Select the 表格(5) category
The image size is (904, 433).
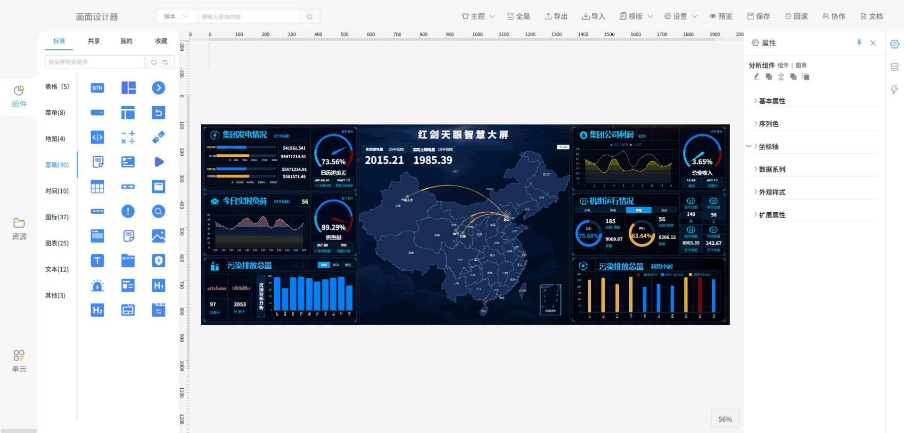[57, 87]
